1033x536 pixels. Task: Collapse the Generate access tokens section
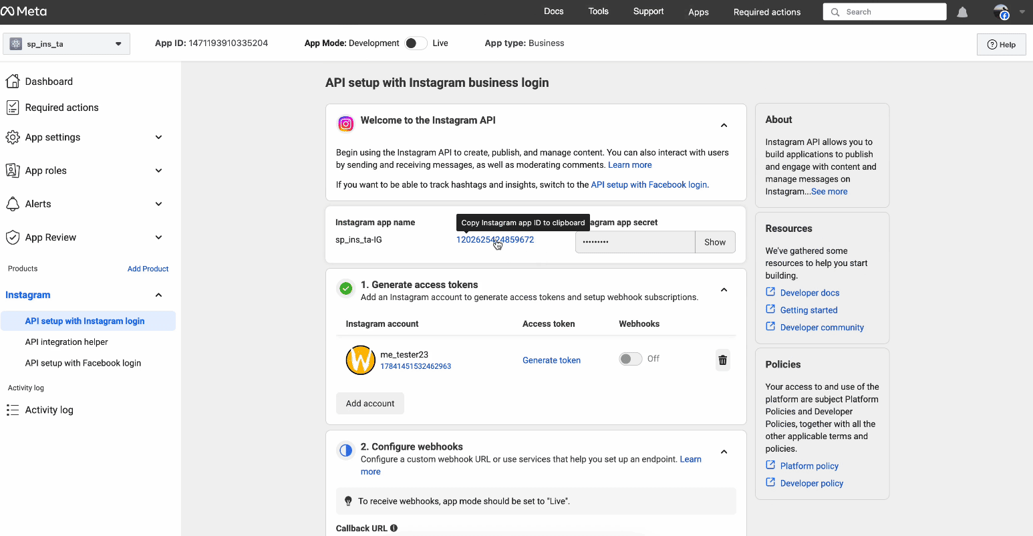pyautogui.click(x=724, y=290)
